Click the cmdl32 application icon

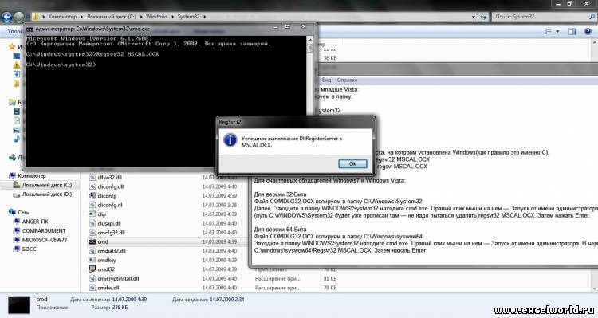coord(92,269)
